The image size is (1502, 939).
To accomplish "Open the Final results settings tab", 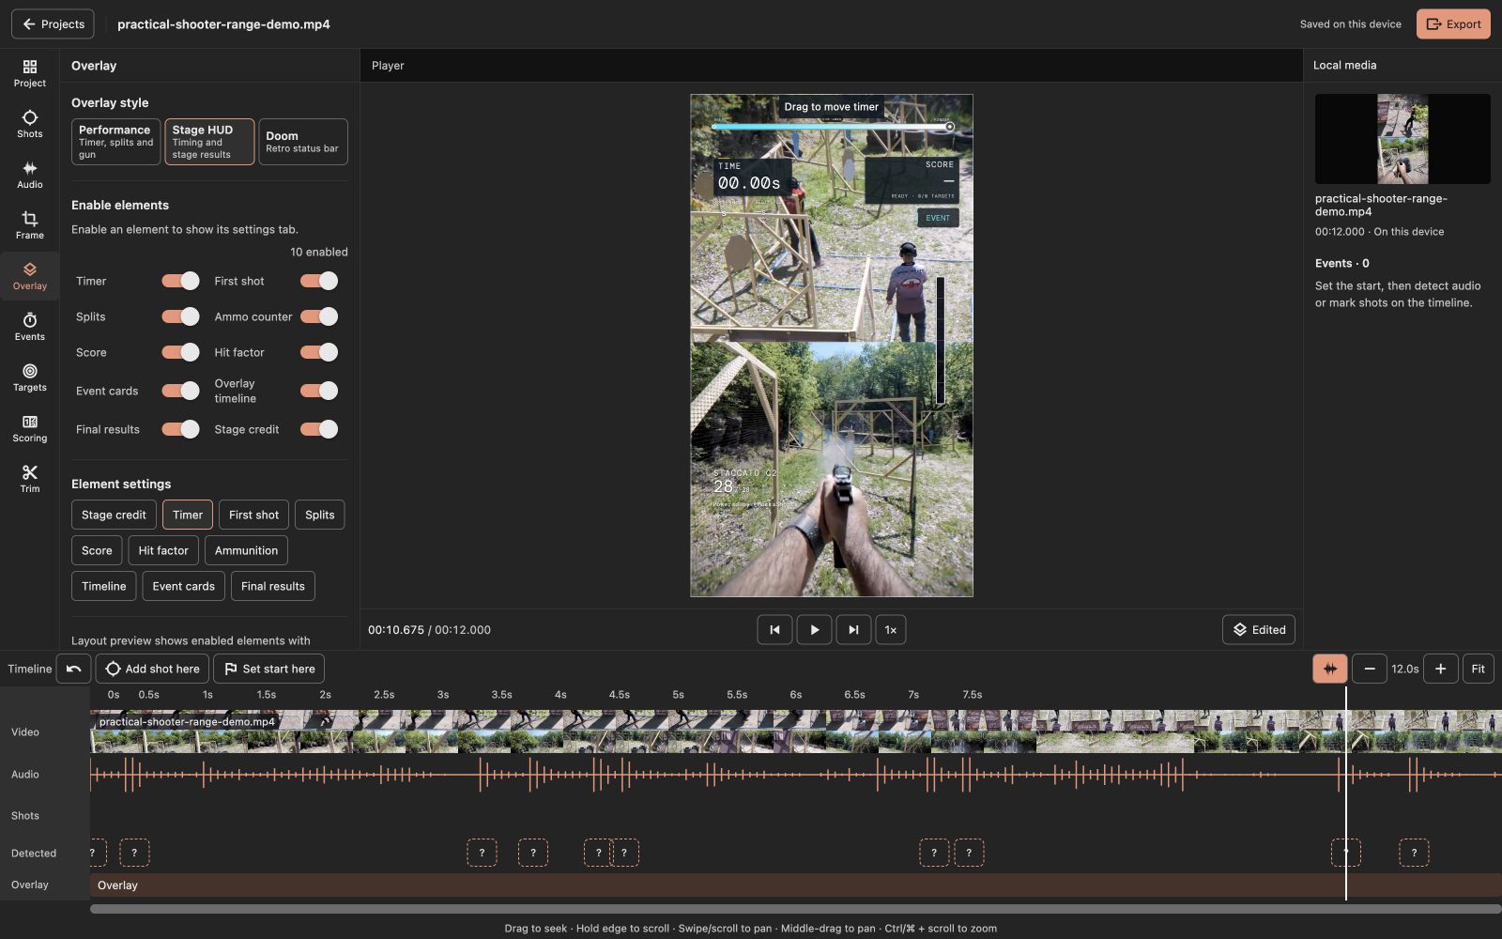I will 273,586.
